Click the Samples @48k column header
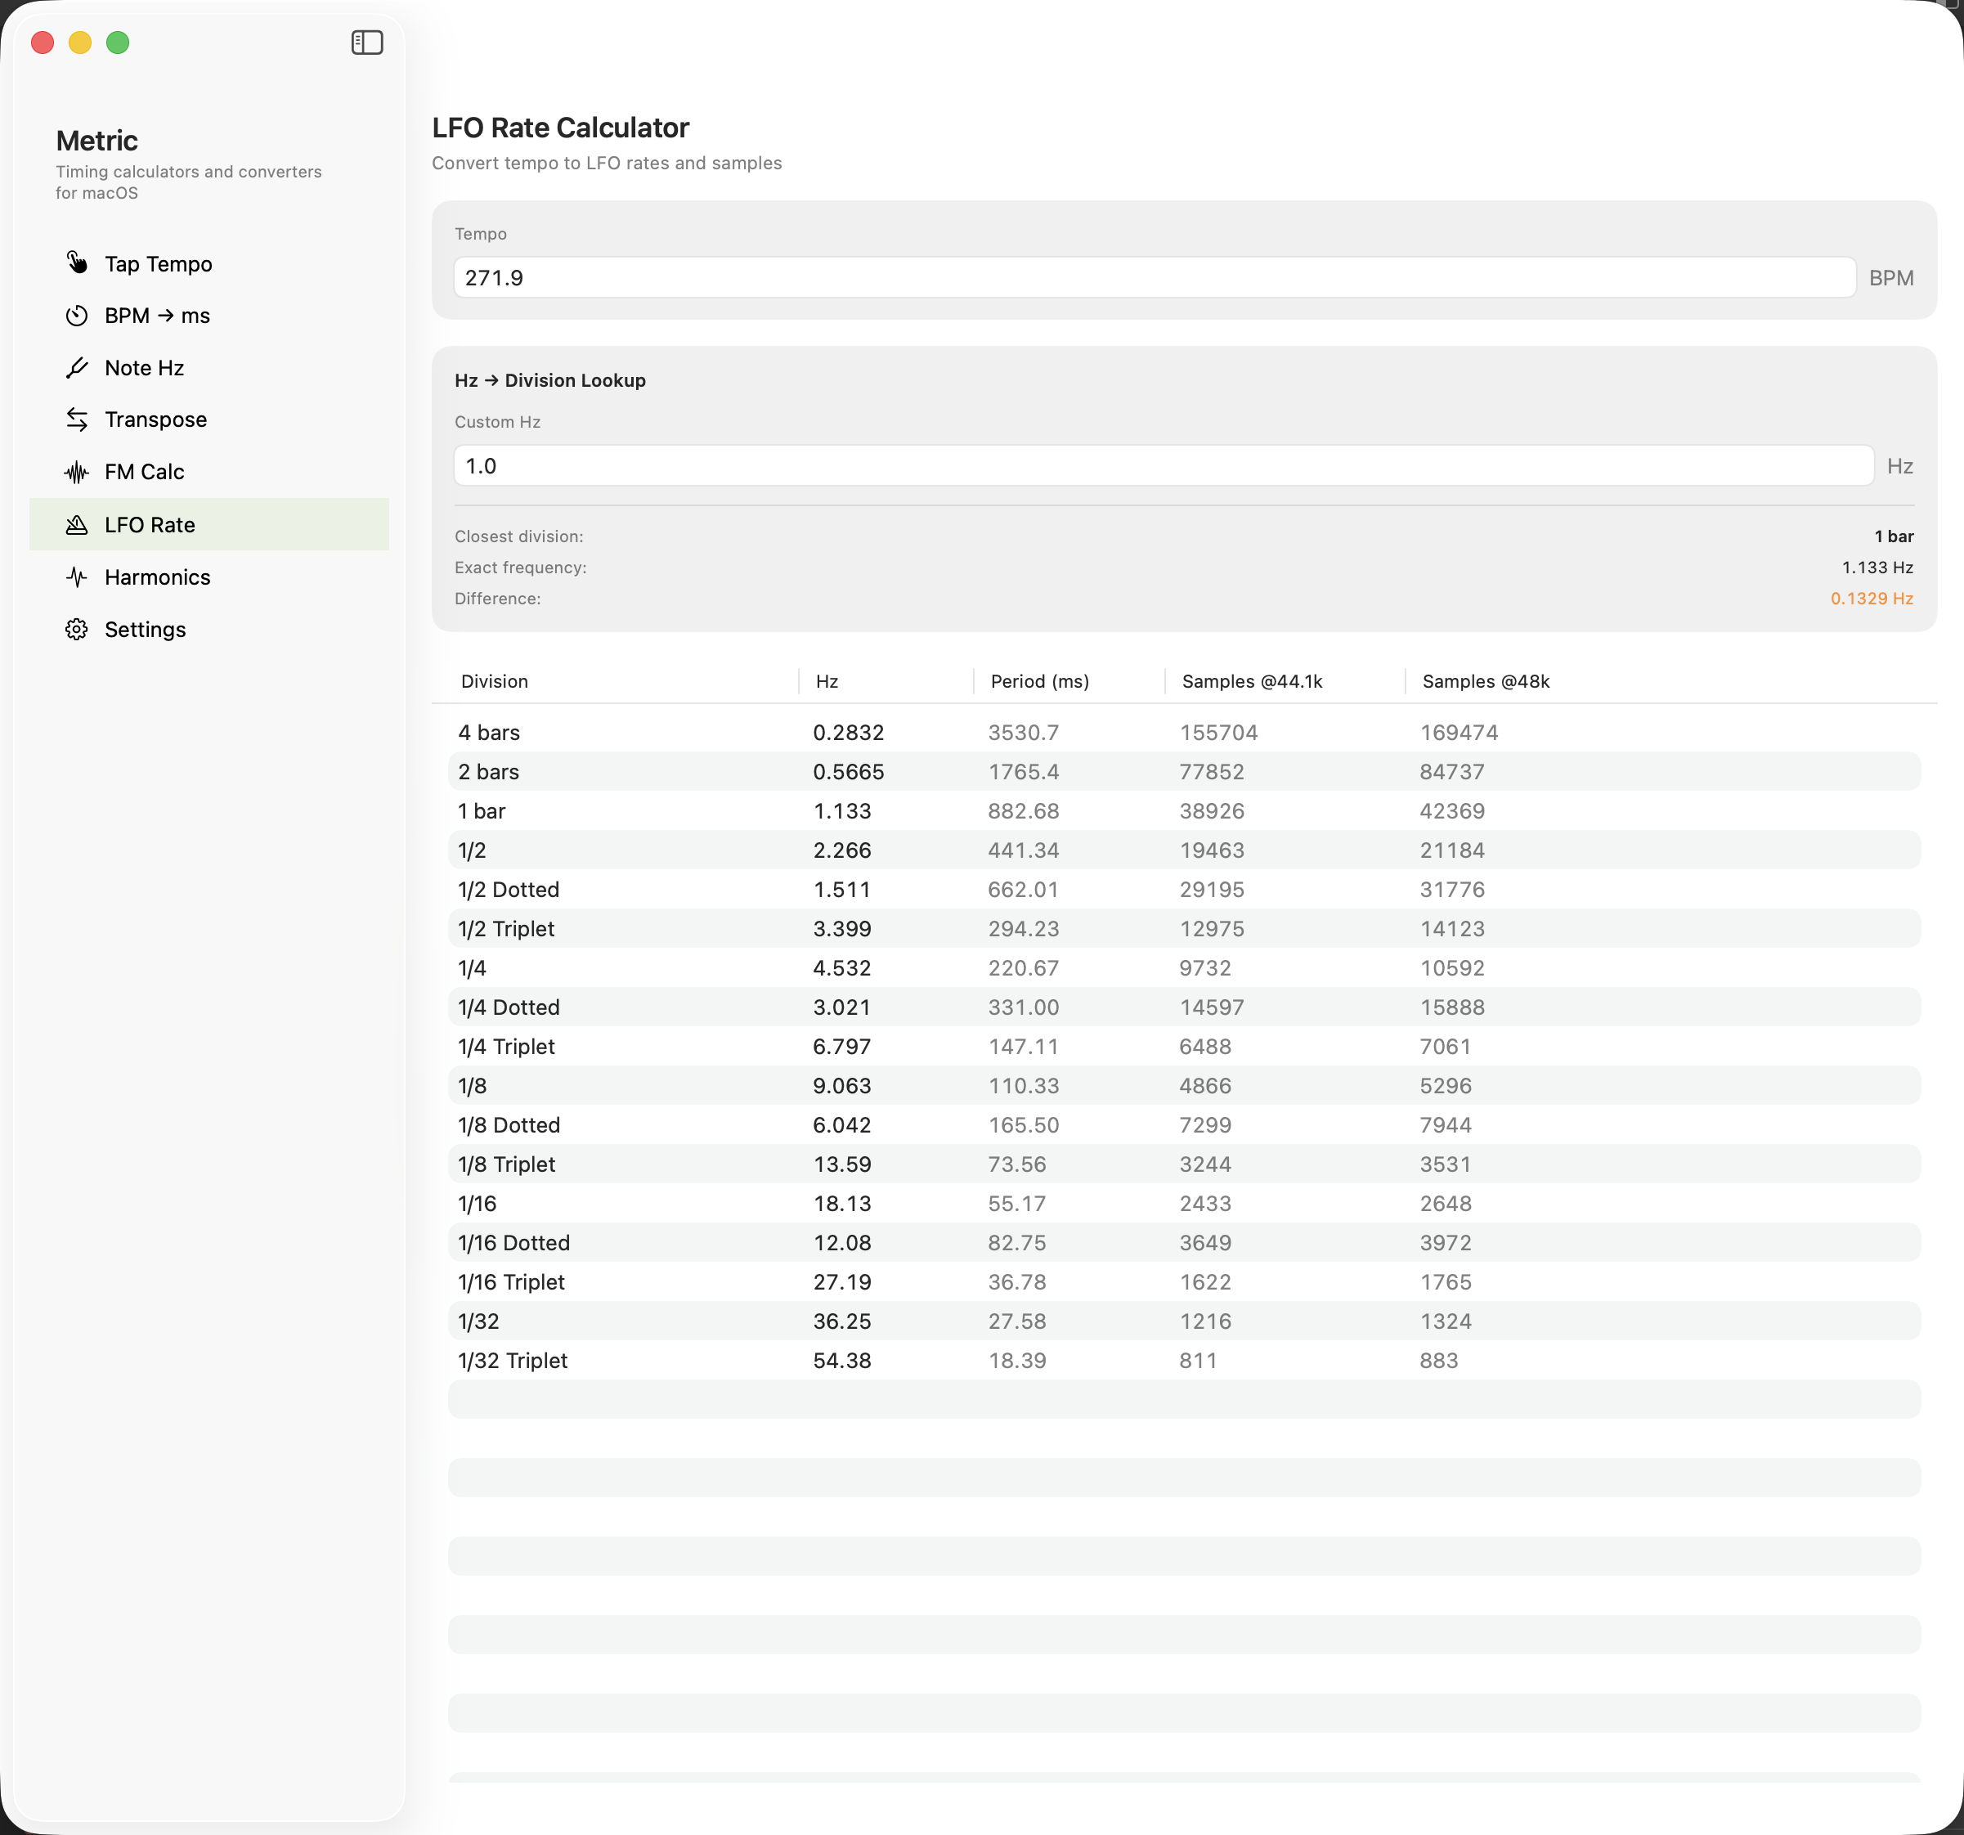The width and height of the screenshot is (1964, 1835). click(1485, 681)
